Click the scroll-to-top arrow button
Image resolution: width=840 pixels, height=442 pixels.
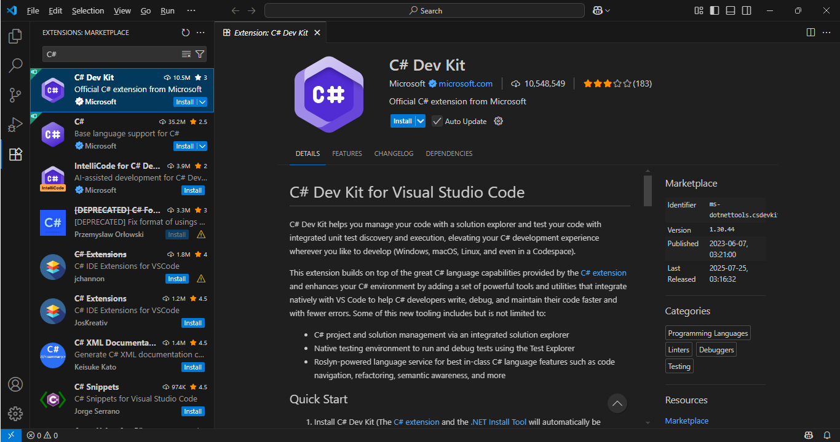pos(617,403)
